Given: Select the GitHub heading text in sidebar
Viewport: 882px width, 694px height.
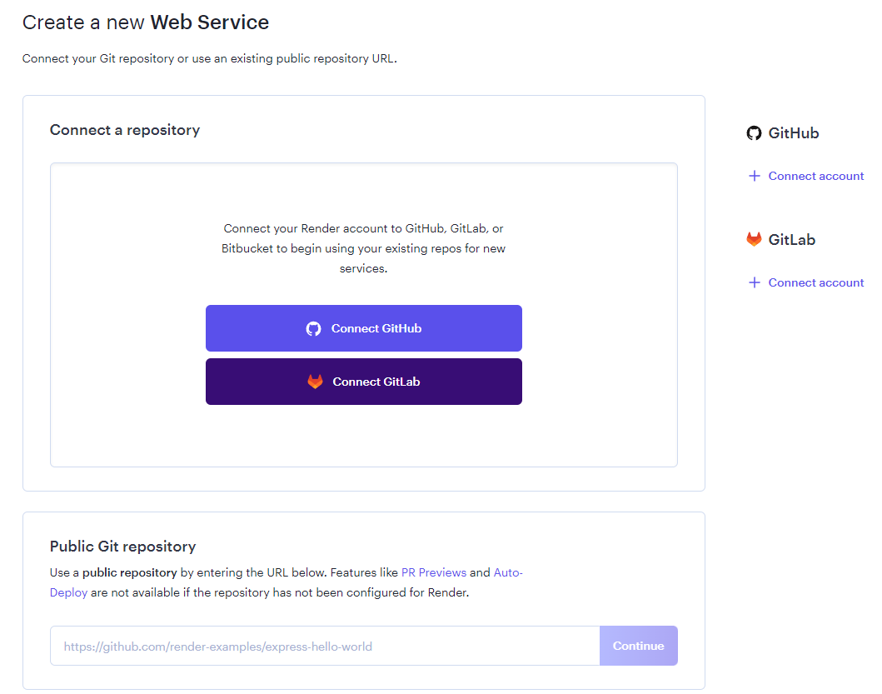Looking at the screenshot, I should [x=794, y=132].
